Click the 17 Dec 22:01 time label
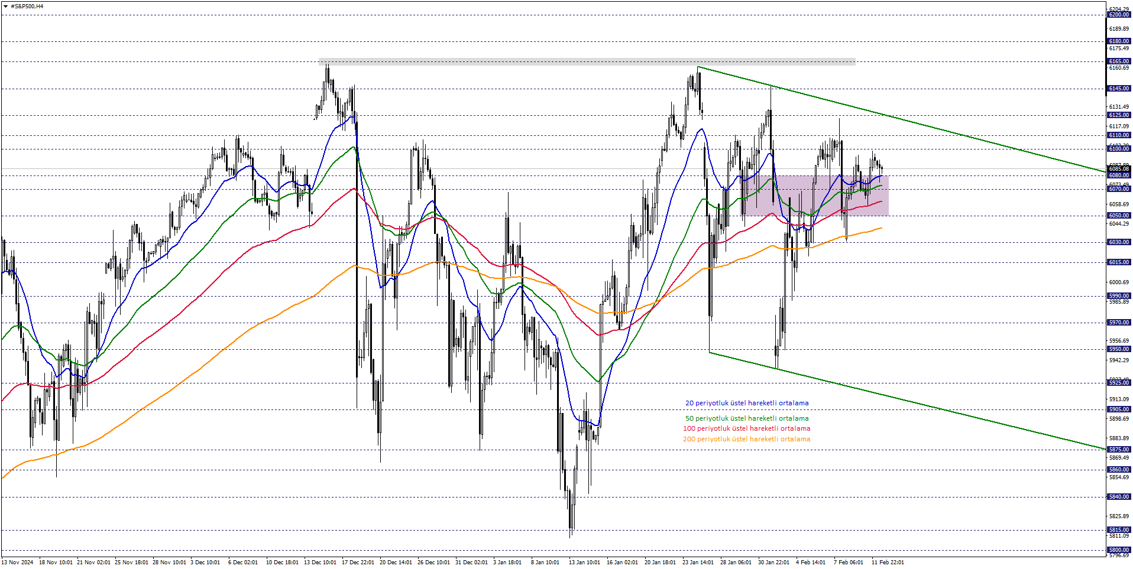The width and height of the screenshot is (1133, 569). coord(358,562)
